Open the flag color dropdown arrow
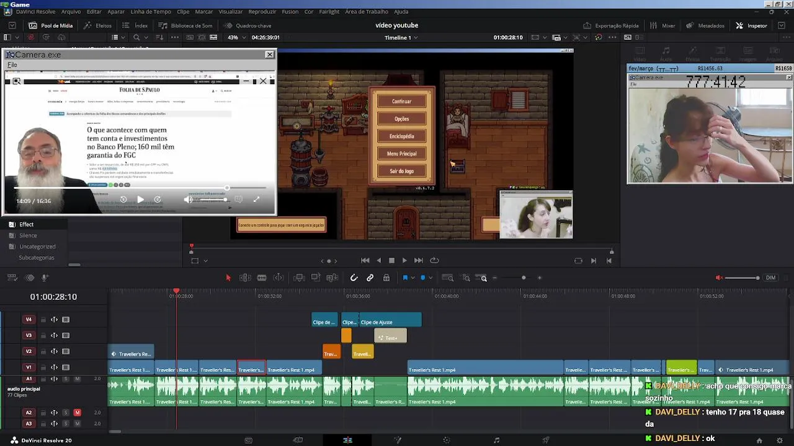The height and width of the screenshot is (446, 794). pyautogui.click(x=412, y=278)
